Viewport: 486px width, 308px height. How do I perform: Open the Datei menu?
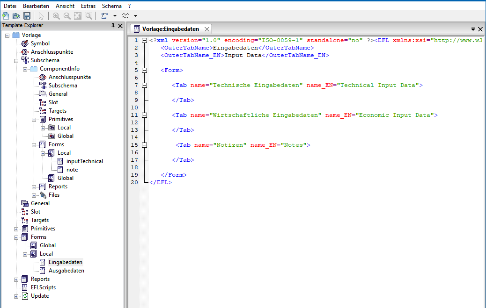[x=10, y=6]
